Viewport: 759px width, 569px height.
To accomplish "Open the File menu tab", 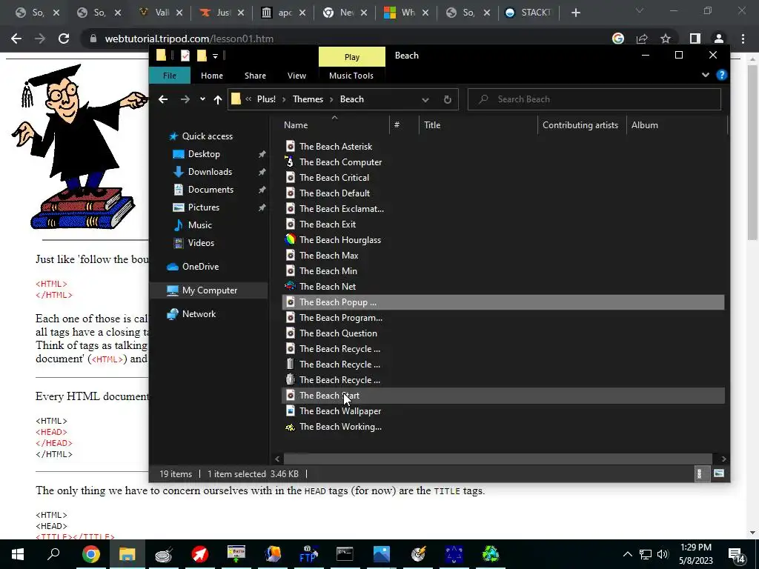I will [x=170, y=76].
